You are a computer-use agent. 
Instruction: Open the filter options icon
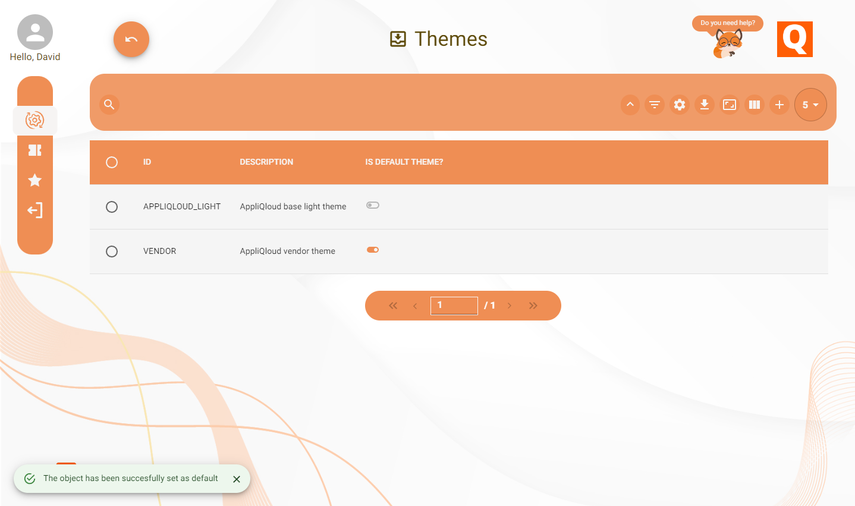tap(655, 105)
